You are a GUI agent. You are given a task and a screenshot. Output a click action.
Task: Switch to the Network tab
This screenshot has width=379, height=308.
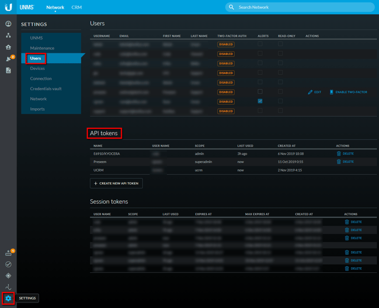[x=55, y=7]
